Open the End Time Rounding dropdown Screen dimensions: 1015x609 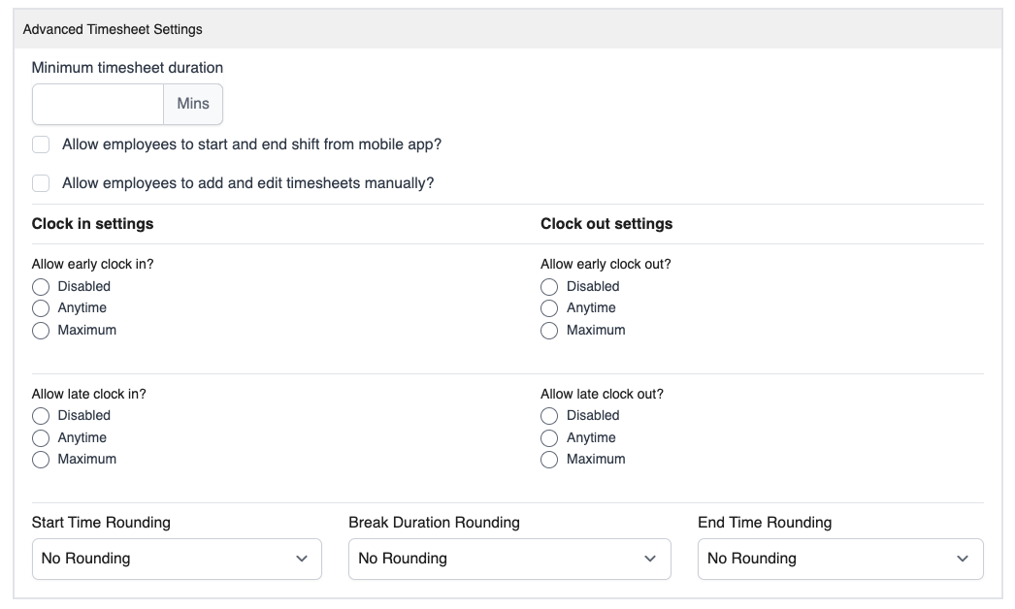pyautogui.click(x=840, y=560)
